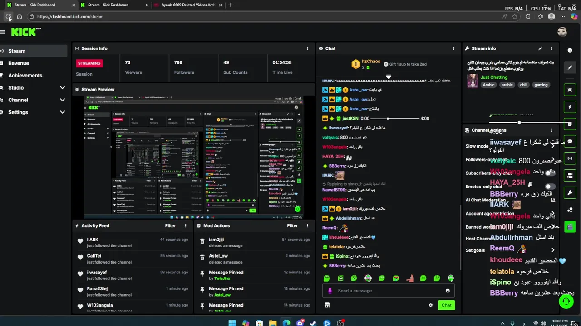Expand the Settings sidebar section
Viewport: 581px width, 326px height.
[62, 112]
